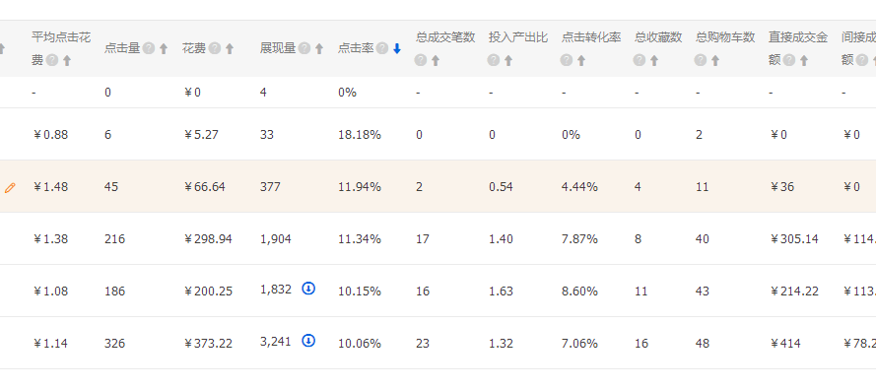Click the help icon under 总成交笔数

(421, 60)
